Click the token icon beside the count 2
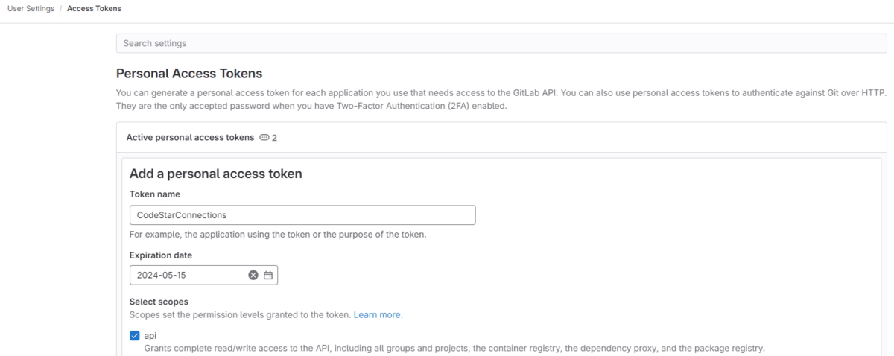This screenshot has width=894, height=356. [x=264, y=138]
